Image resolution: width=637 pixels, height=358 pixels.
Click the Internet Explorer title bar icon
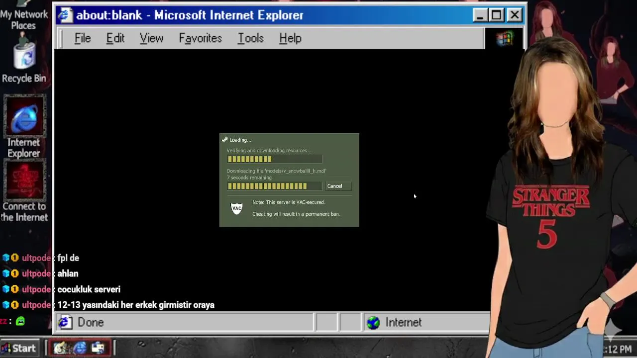(x=65, y=15)
